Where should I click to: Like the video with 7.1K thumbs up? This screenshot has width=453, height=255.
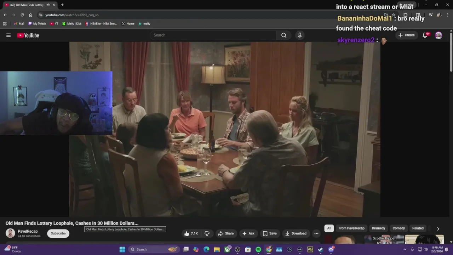[191, 233]
